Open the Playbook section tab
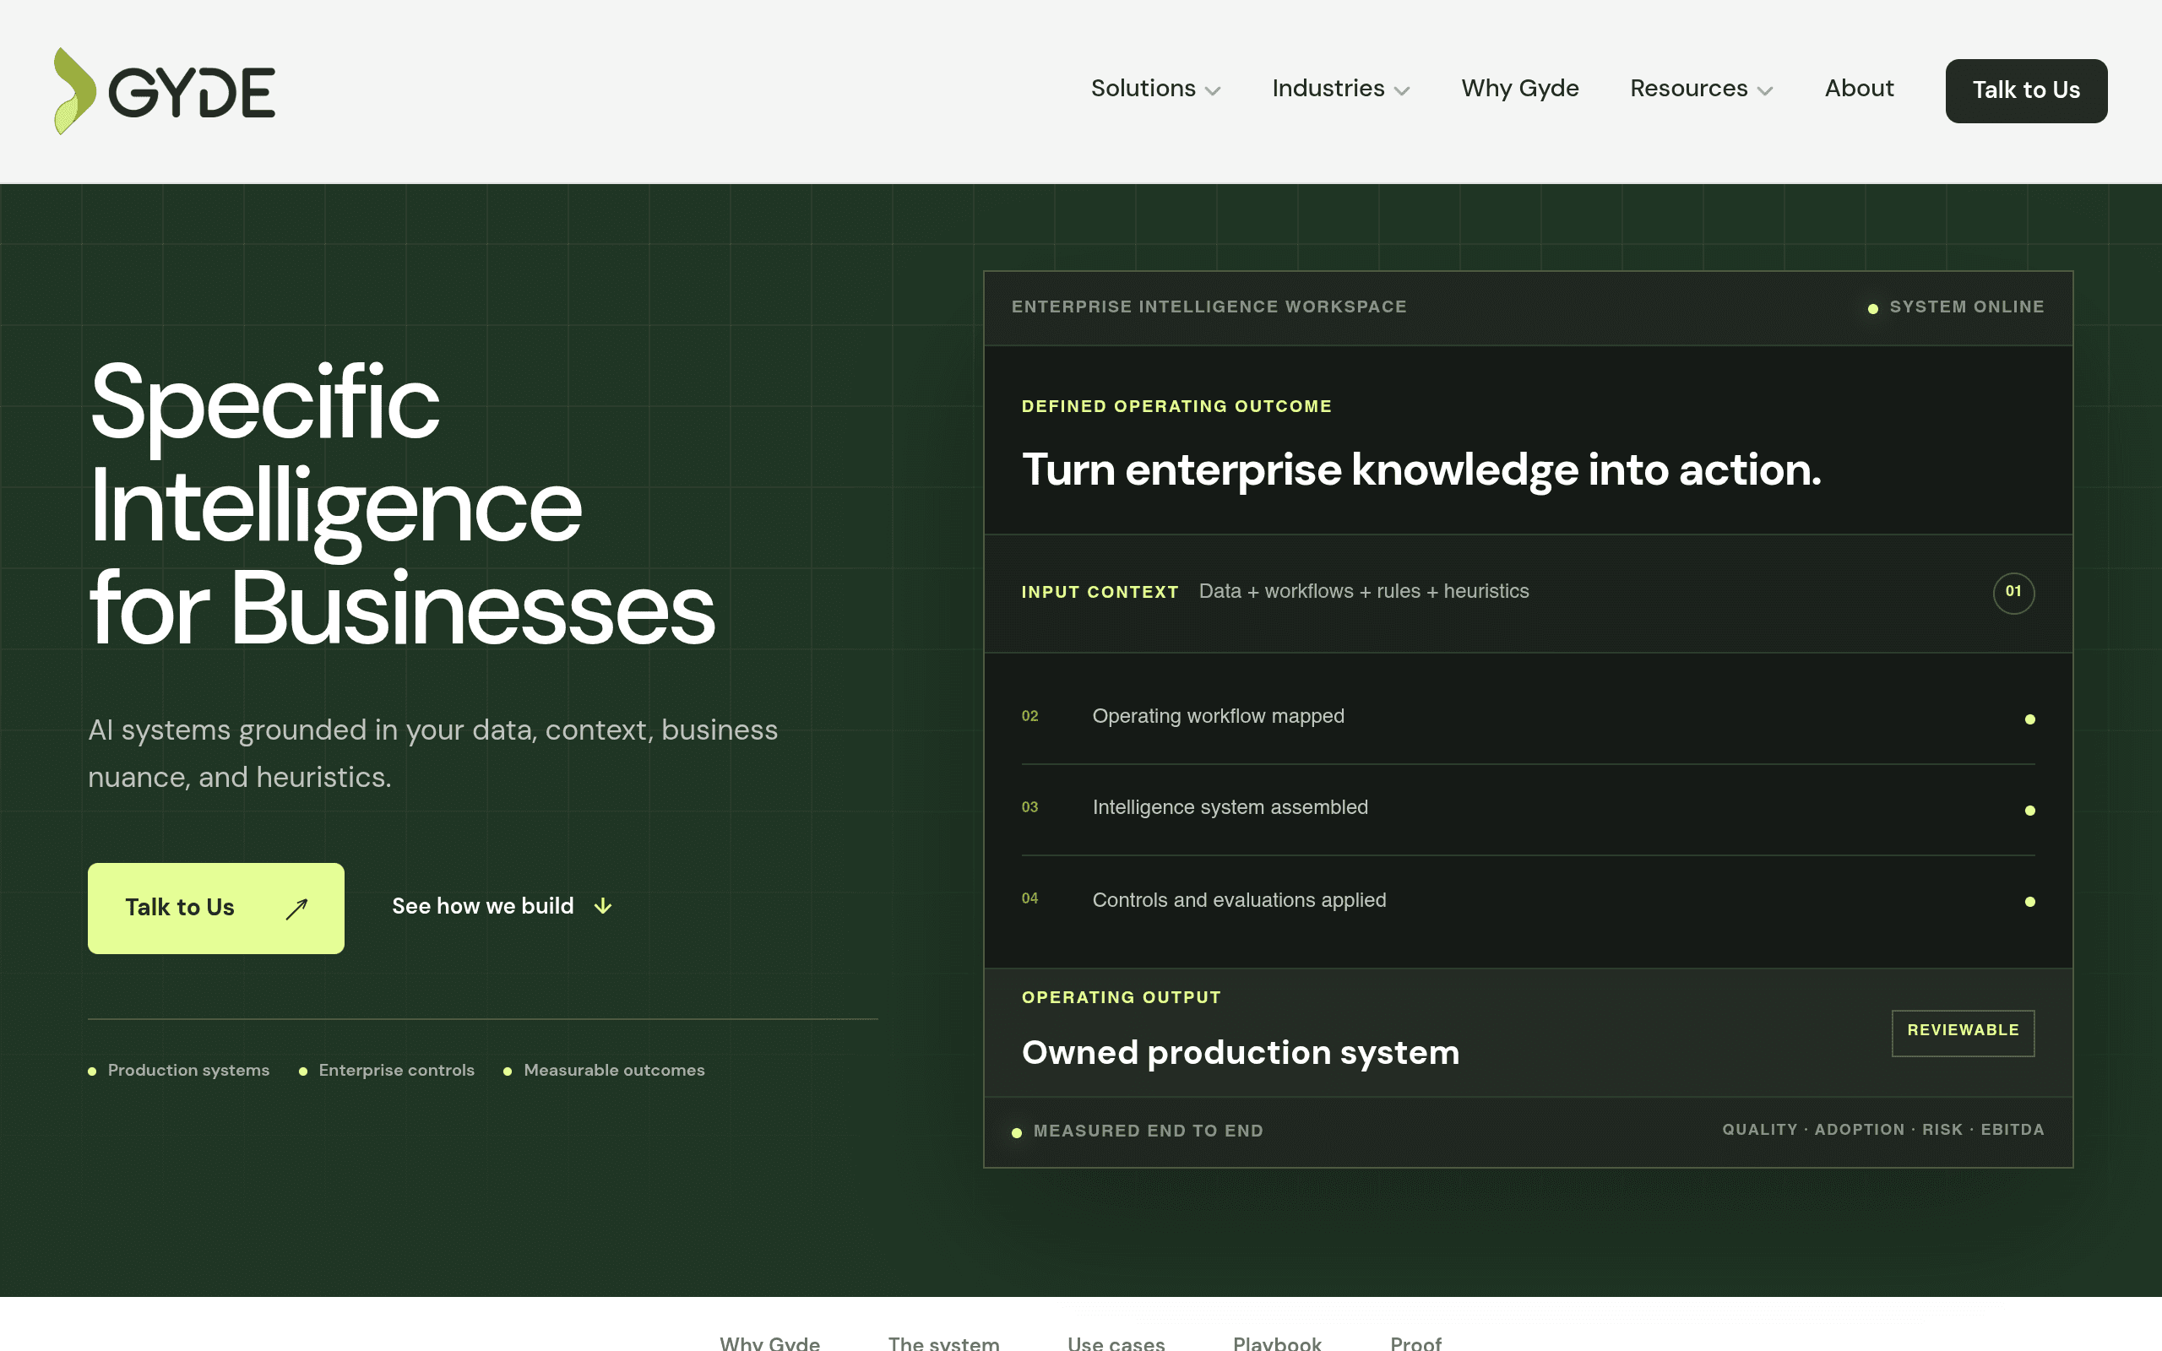This screenshot has height=1351, width=2162. 1278,1342
